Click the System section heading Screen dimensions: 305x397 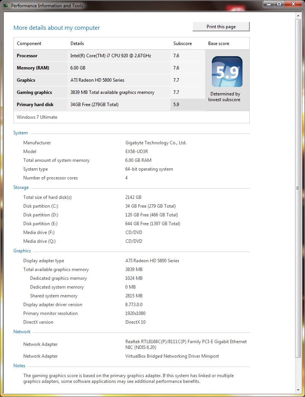21,133
